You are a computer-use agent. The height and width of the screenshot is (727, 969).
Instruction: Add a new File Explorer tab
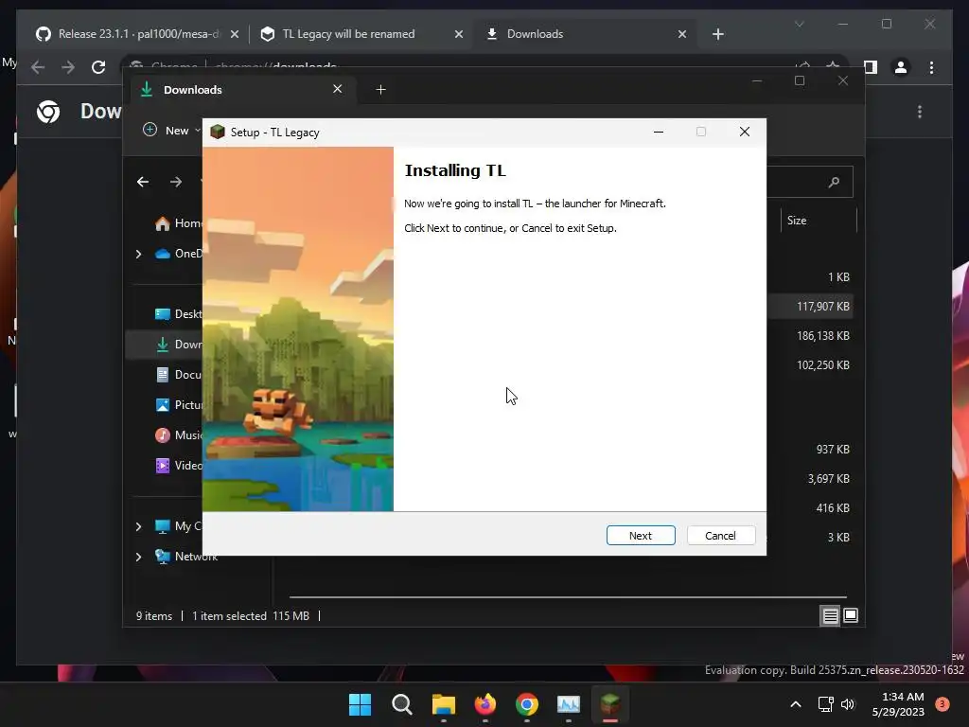pyautogui.click(x=380, y=90)
